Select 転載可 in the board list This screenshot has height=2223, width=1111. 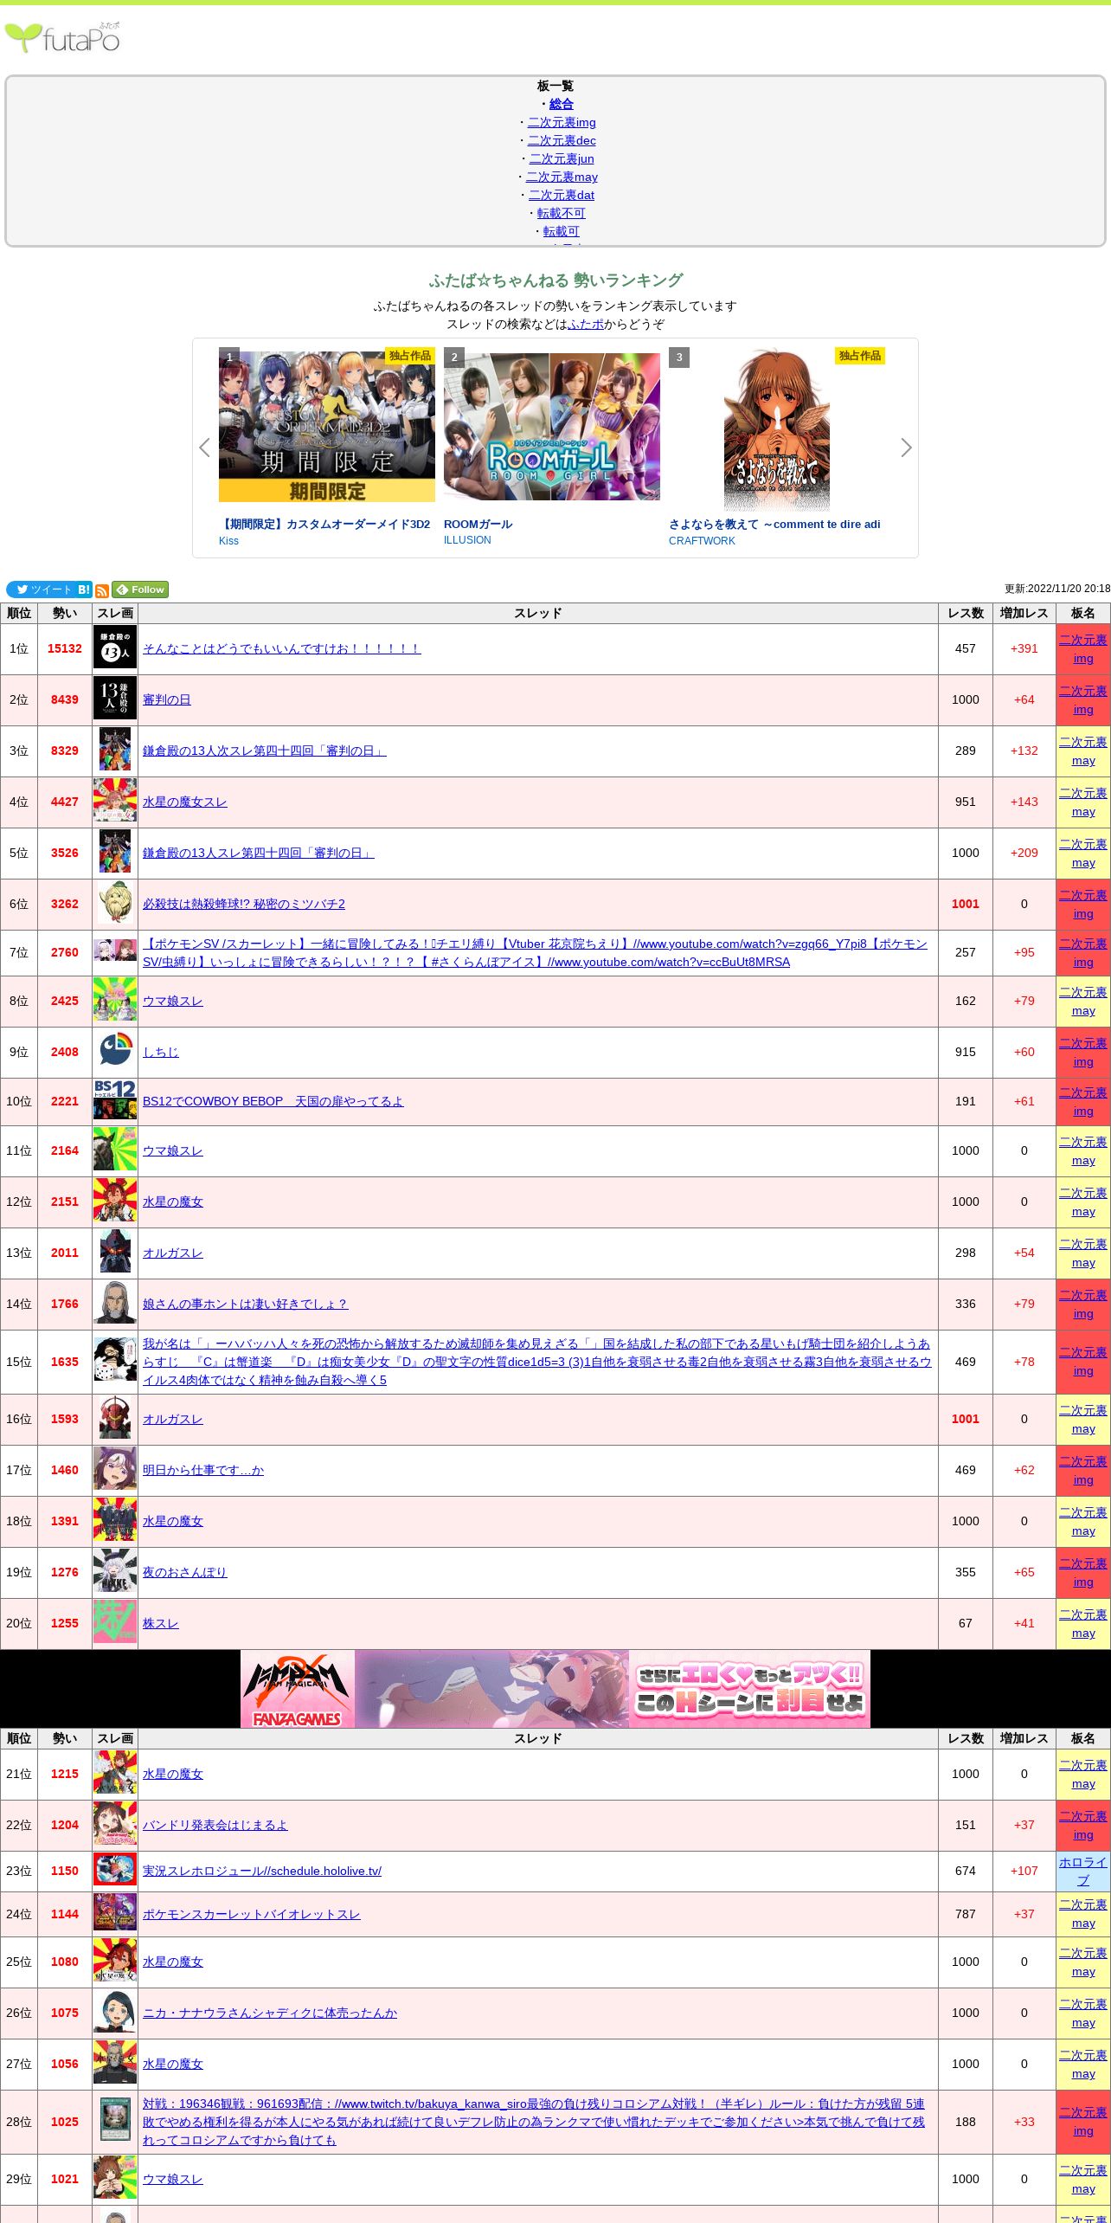click(562, 231)
